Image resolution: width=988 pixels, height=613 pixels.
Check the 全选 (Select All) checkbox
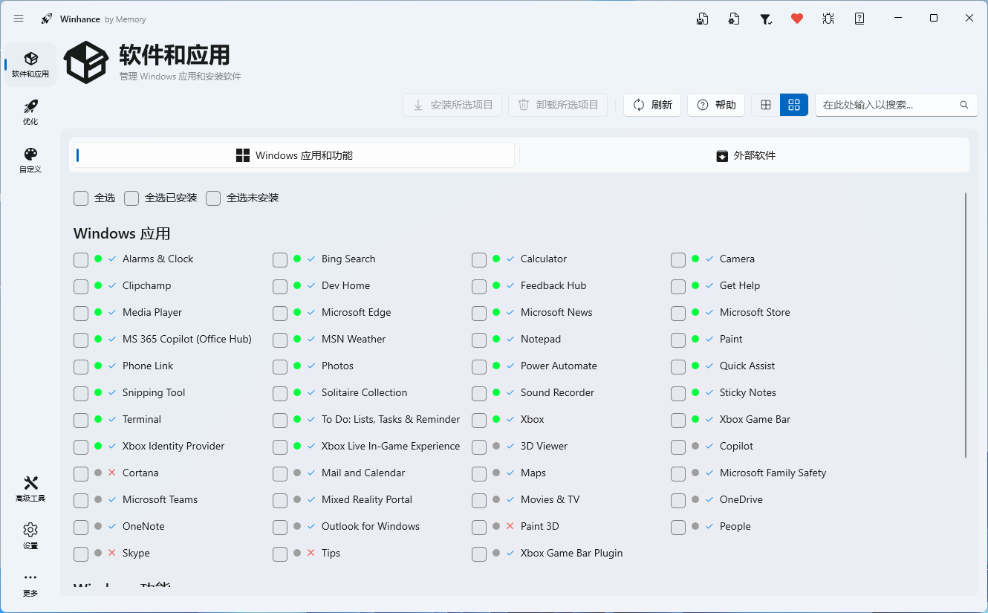pyautogui.click(x=81, y=198)
